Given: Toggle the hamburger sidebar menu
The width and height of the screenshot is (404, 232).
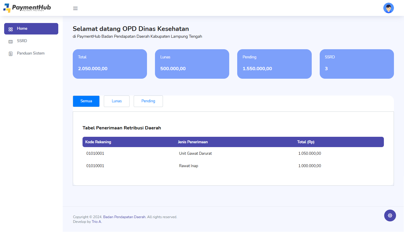Looking at the screenshot, I should (x=75, y=8).
